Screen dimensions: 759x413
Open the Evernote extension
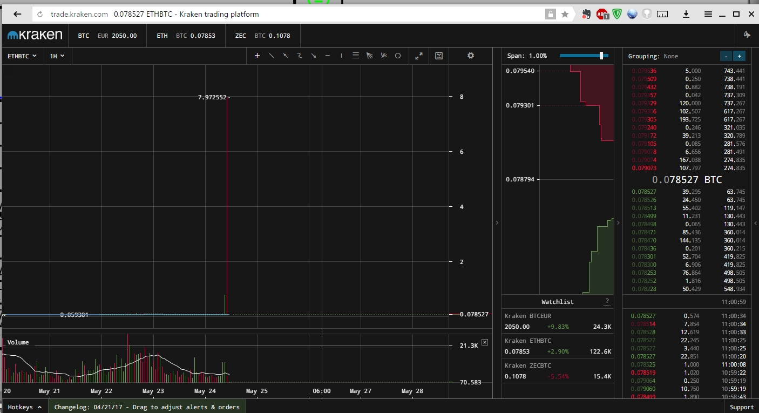(586, 14)
